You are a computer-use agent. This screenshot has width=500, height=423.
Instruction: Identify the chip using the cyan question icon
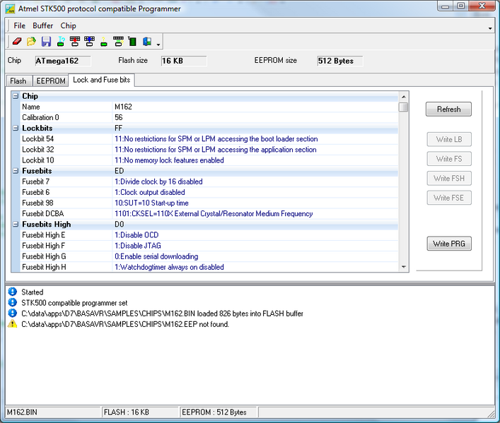tap(61, 42)
